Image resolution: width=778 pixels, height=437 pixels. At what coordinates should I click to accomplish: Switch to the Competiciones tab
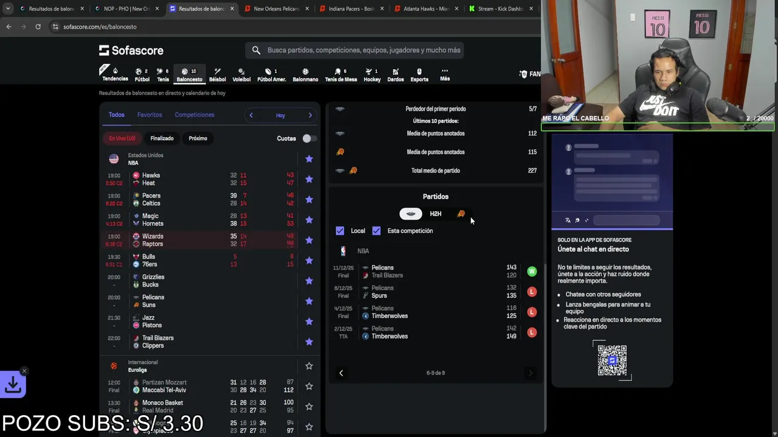(194, 115)
